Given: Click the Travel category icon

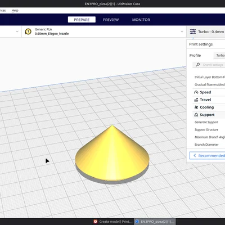Looking at the screenshot, I should (196, 100).
